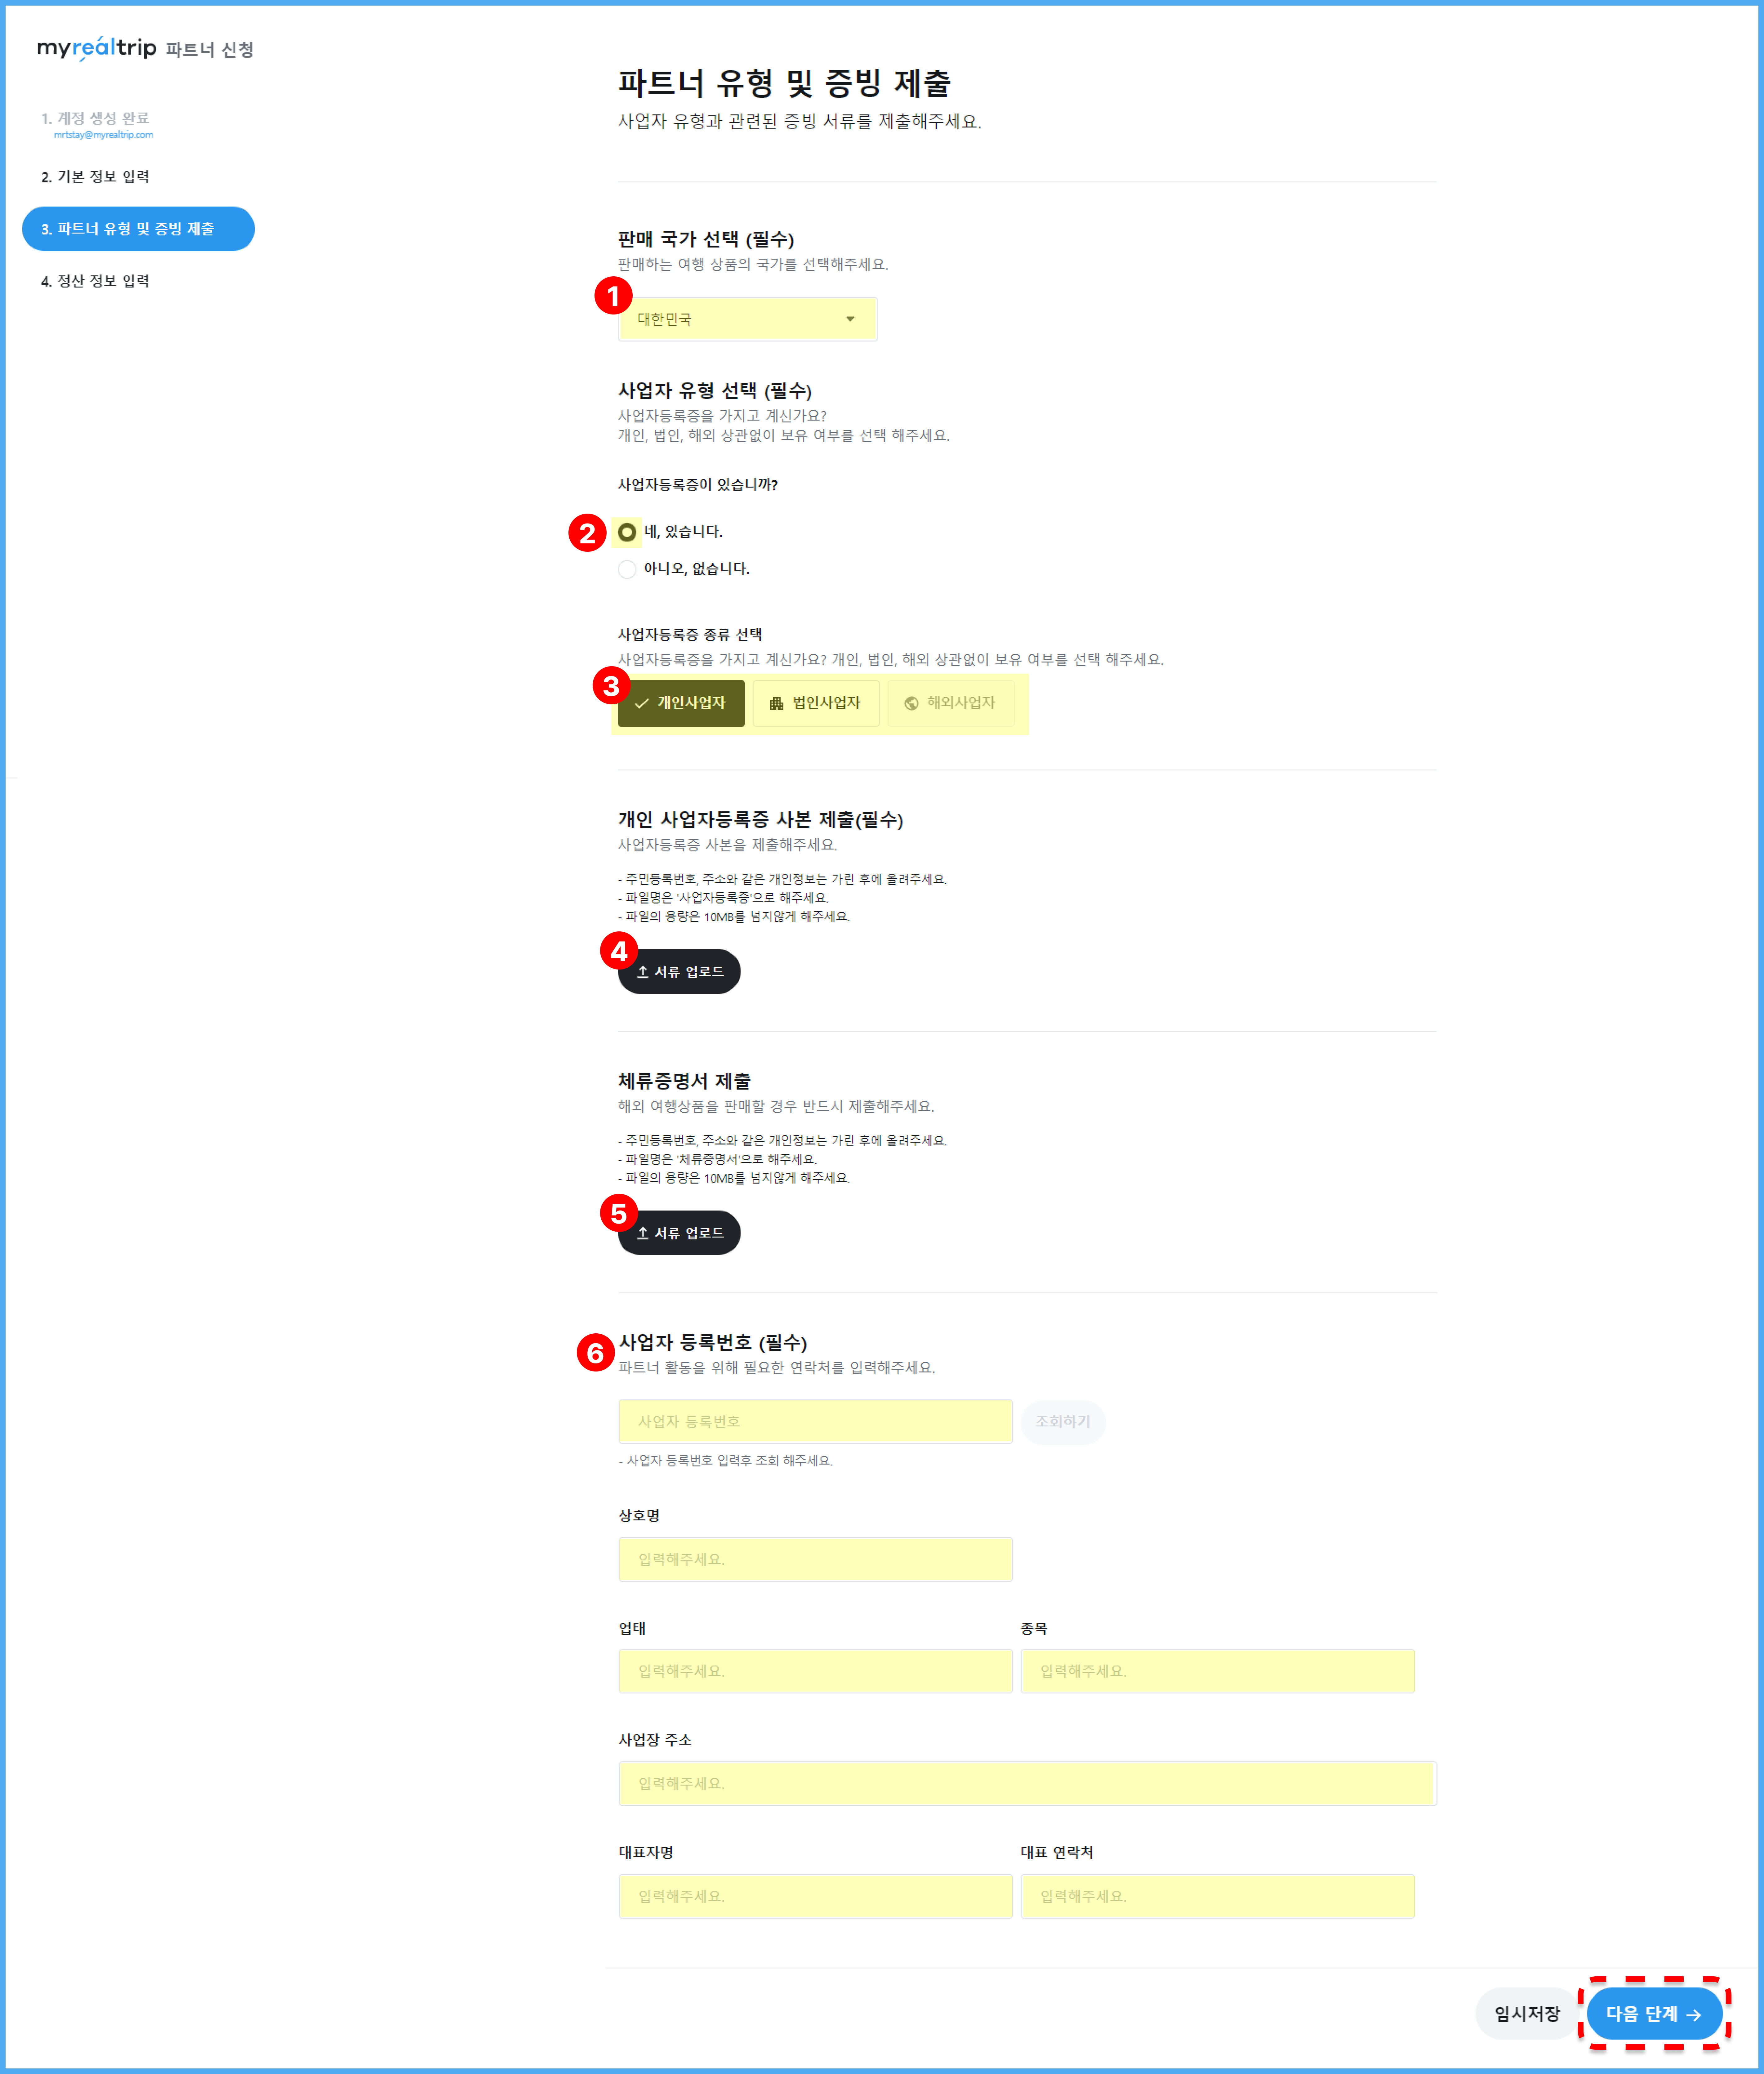Click upload arrow icon for 사업자등록증 사본
The width and height of the screenshot is (1764, 2074).
pyautogui.click(x=643, y=971)
